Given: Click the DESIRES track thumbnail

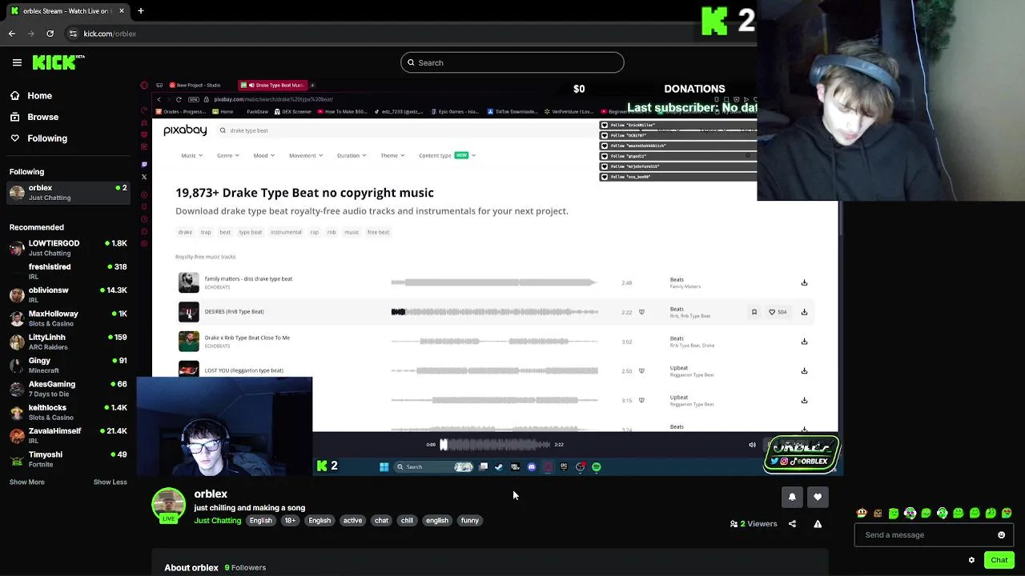Looking at the screenshot, I should 188,312.
